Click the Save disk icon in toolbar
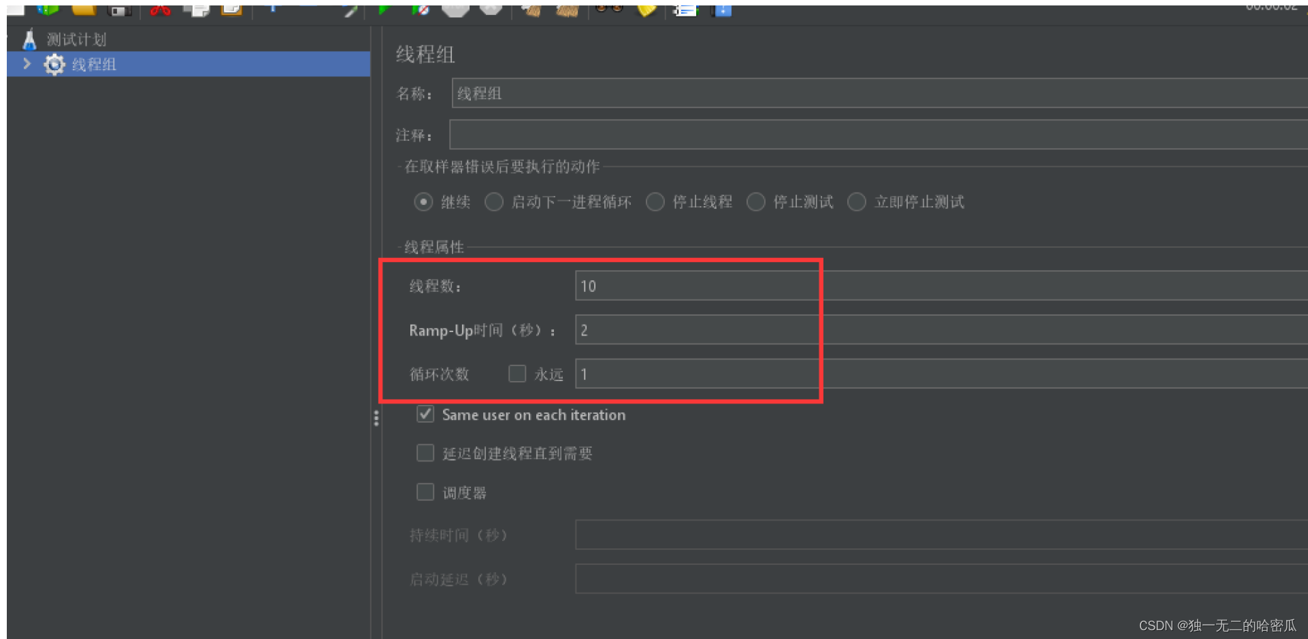1308x639 pixels. (120, 10)
